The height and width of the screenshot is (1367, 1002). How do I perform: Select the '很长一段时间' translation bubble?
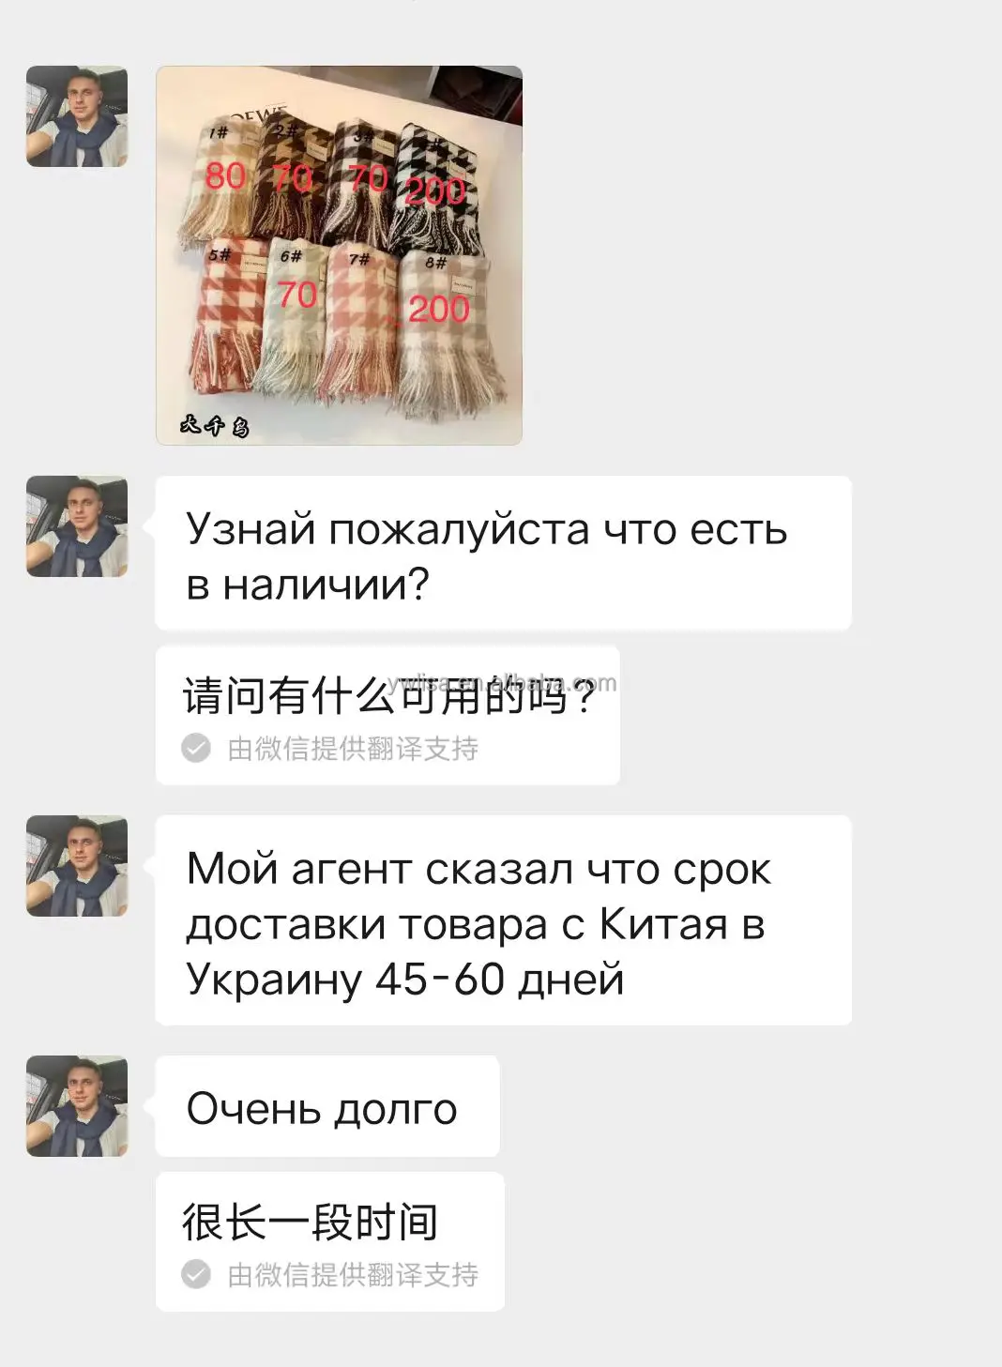click(330, 1241)
